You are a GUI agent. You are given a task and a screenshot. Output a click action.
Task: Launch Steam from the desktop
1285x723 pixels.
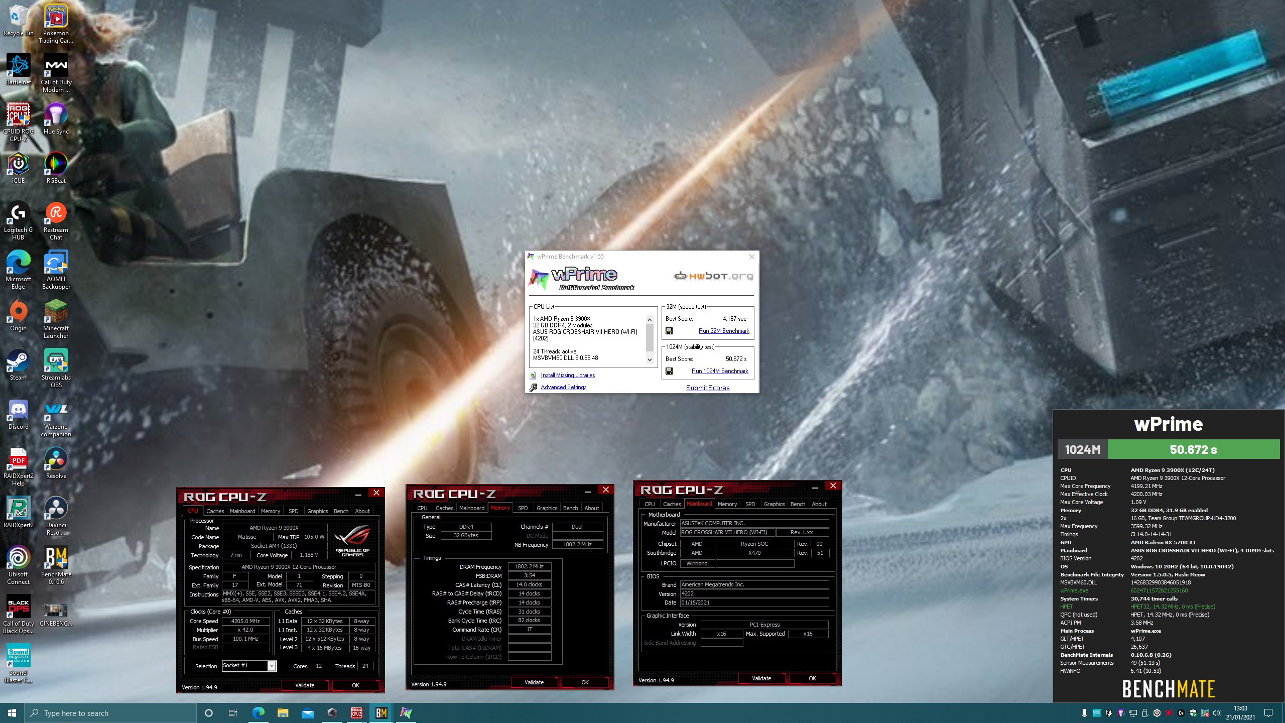pyautogui.click(x=18, y=365)
